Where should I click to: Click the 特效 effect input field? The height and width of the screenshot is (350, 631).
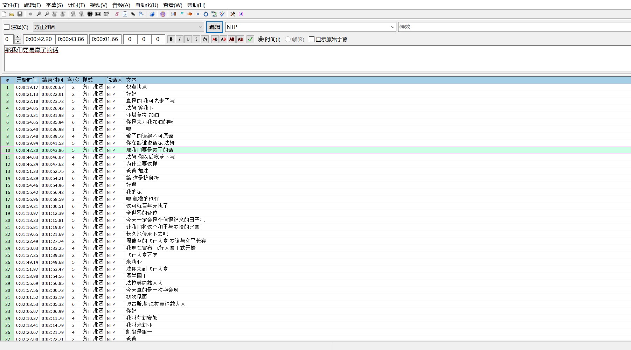[x=514, y=27]
